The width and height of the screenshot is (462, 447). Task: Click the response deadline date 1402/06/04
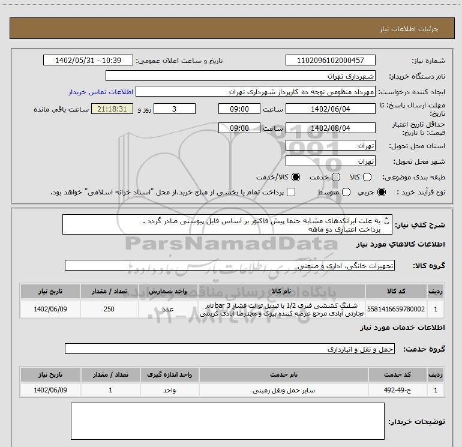(x=330, y=109)
